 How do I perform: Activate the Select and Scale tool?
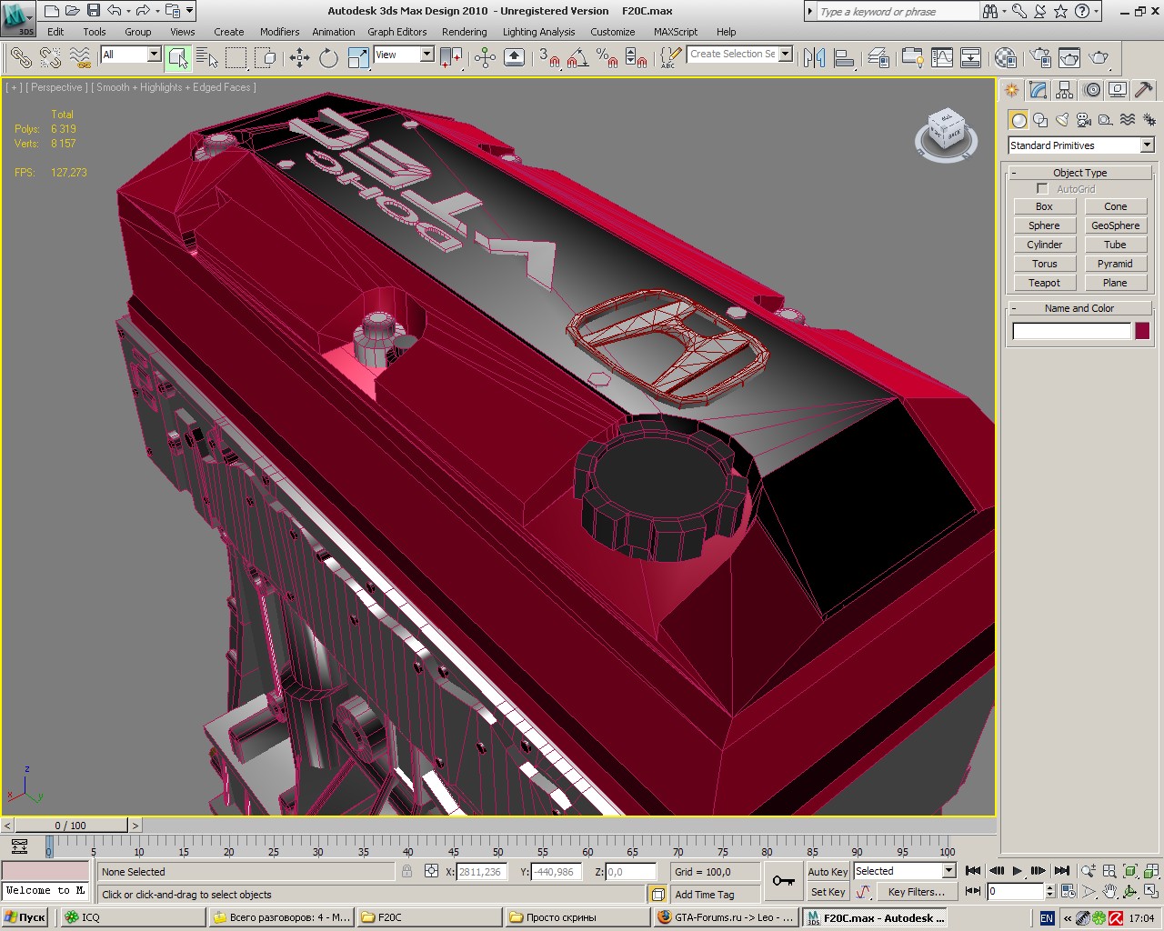[x=358, y=58]
